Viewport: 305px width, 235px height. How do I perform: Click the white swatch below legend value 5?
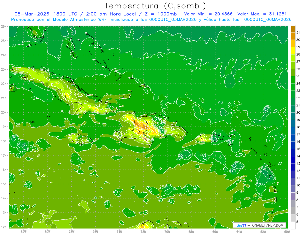coord(293,225)
